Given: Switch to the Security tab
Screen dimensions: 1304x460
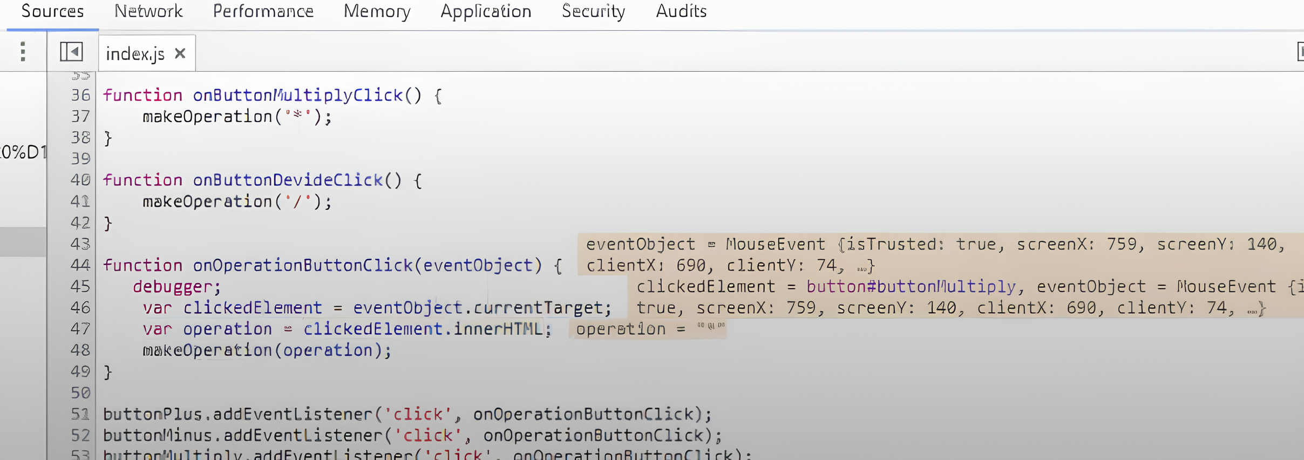Looking at the screenshot, I should coord(593,11).
